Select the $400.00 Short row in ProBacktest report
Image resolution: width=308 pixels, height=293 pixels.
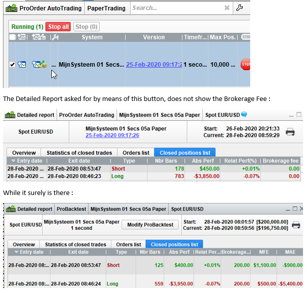[x=155, y=265]
